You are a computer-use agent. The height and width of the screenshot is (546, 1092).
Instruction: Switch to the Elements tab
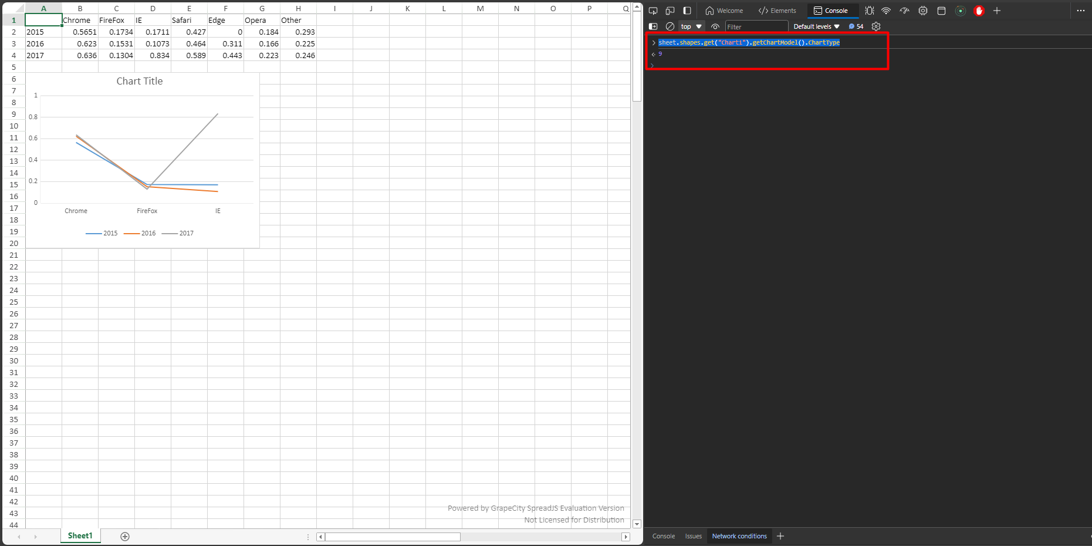pyautogui.click(x=777, y=11)
